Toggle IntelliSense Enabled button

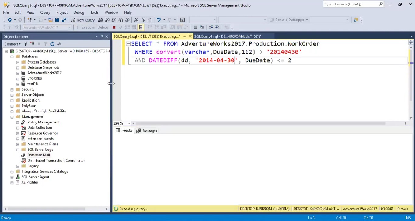pos(141,27)
